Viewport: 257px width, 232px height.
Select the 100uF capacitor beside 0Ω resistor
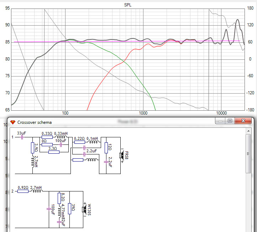(x=61, y=145)
